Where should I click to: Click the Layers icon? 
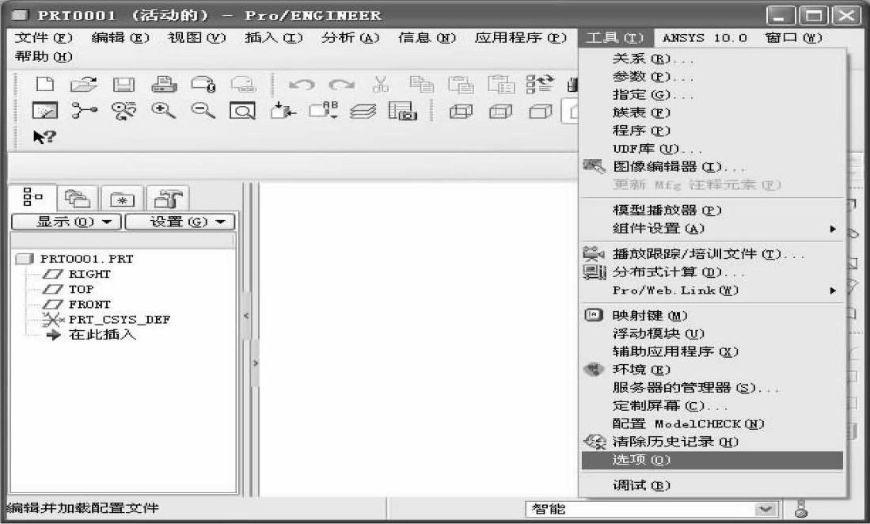point(363,111)
